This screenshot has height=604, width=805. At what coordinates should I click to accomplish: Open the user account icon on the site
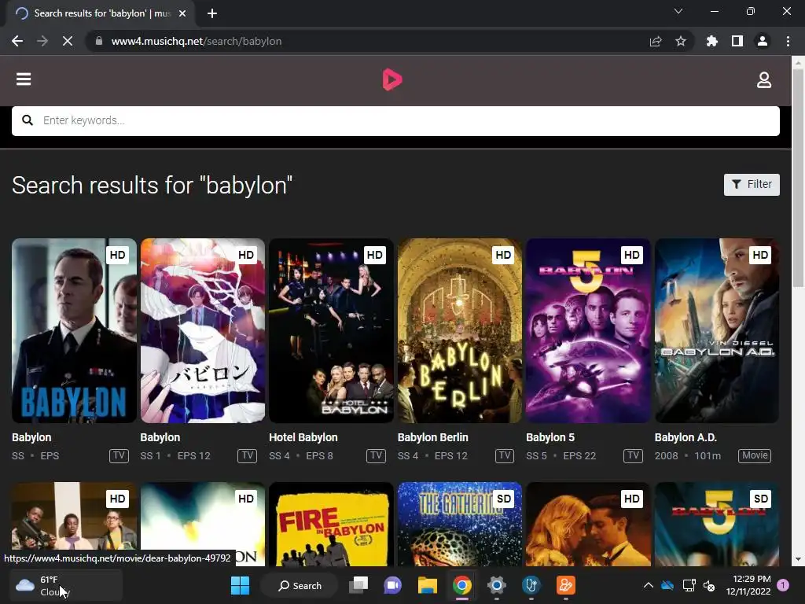764,79
